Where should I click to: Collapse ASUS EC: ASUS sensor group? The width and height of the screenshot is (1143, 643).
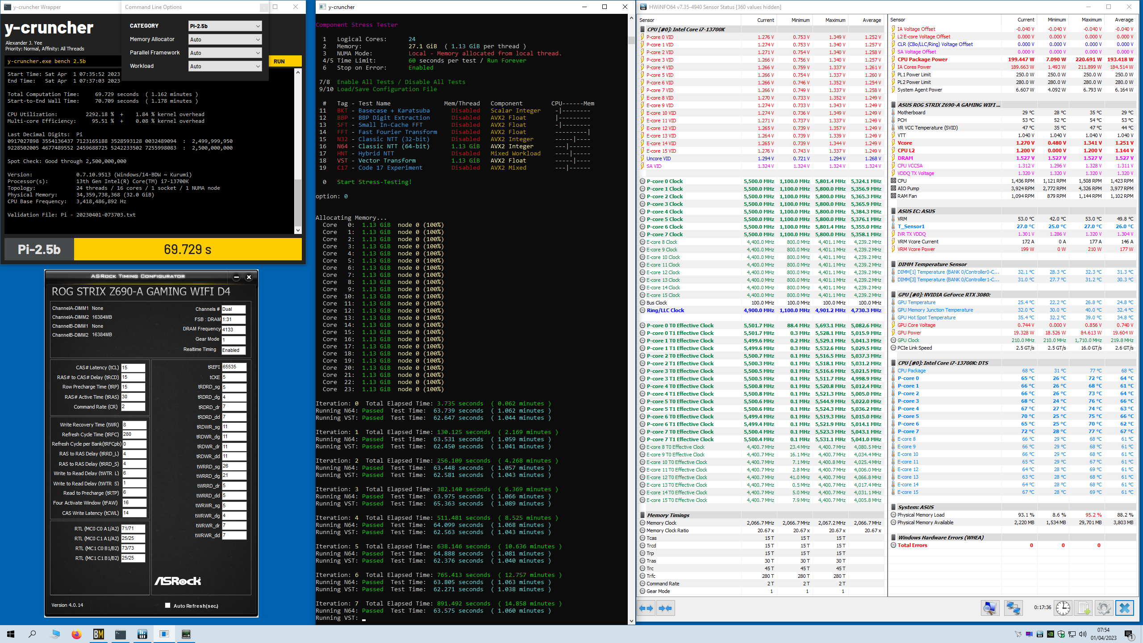click(x=893, y=211)
